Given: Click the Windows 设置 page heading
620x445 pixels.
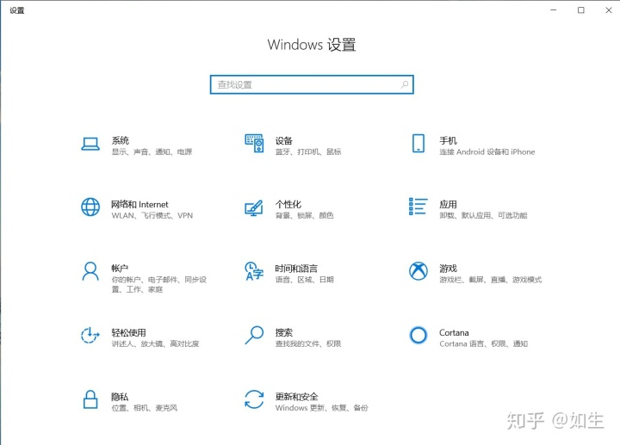Looking at the screenshot, I should click(x=312, y=45).
